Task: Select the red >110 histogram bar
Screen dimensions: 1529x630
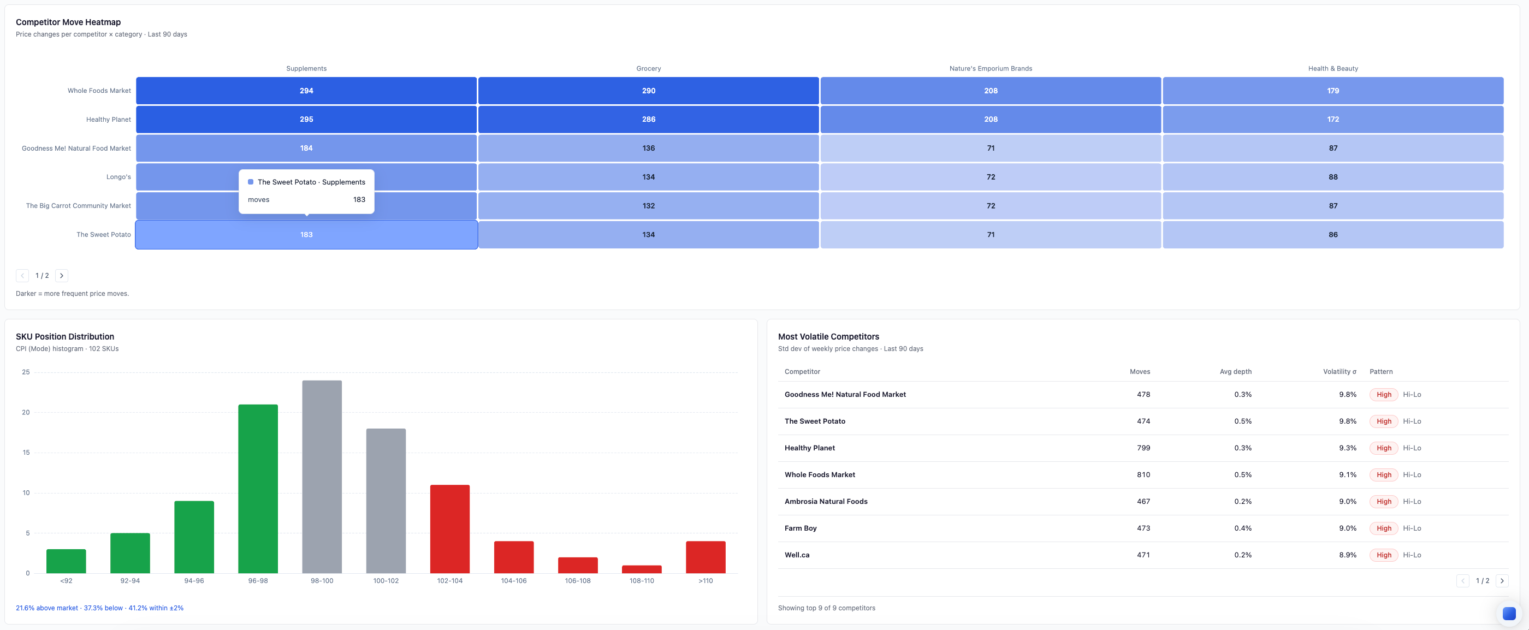Action: click(706, 557)
